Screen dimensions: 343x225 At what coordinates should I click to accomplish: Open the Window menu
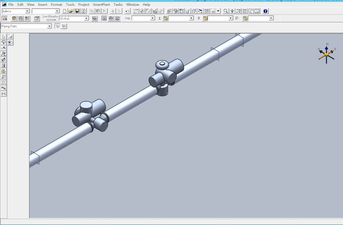(133, 4)
